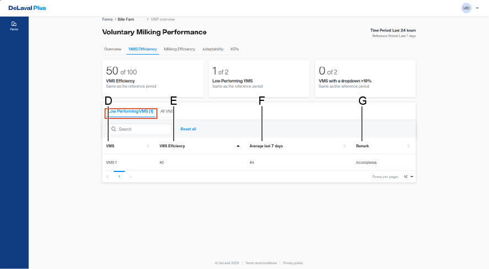489x269 pixels.
Task: Switch to the KPIs tab
Action: pyautogui.click(x=234, y=49)
